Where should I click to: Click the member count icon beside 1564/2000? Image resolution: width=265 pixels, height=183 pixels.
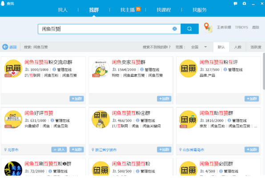coord(114,69)
